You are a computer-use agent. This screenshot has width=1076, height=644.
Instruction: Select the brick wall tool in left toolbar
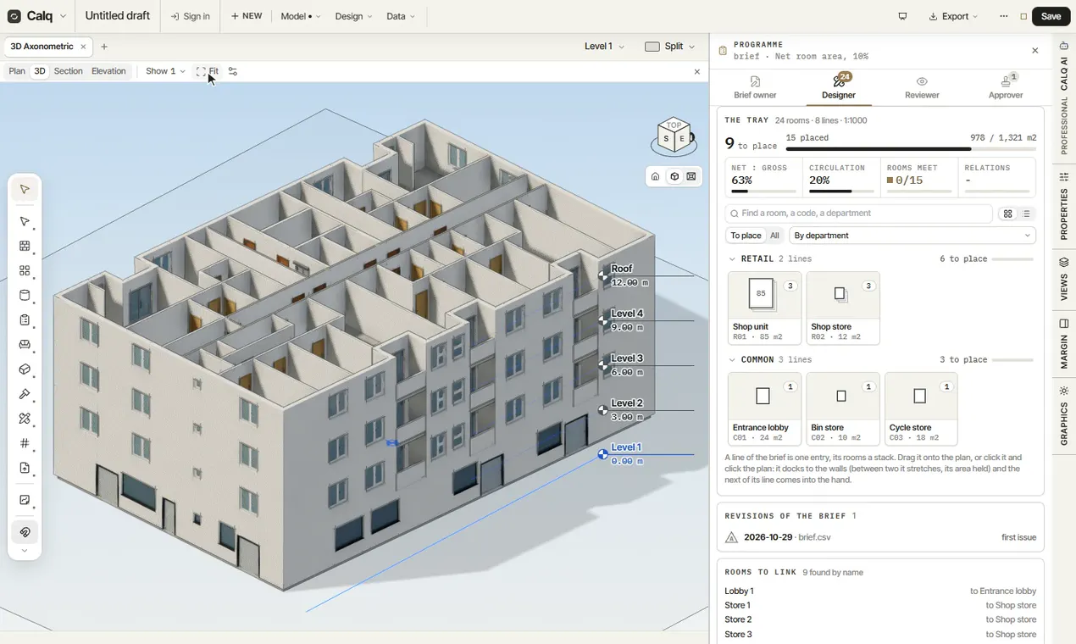pos(25,247)
